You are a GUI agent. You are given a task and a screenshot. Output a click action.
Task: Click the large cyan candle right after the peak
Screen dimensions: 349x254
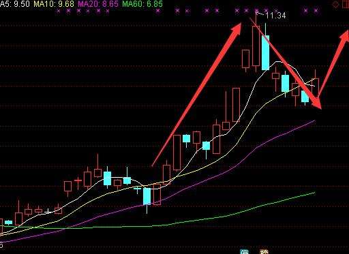(265, 52)
